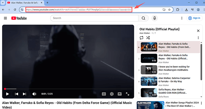The image size is (205, 109).
Task: Skip to next video in player
Action: point(24,94)
